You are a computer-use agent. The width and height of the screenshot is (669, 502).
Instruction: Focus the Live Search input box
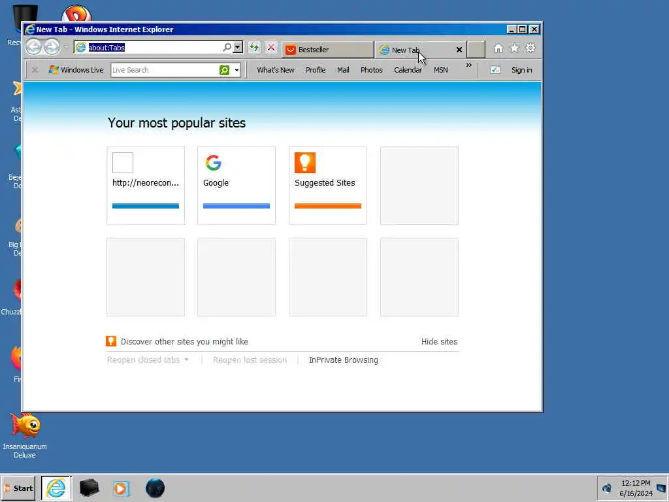pos(164,70)
